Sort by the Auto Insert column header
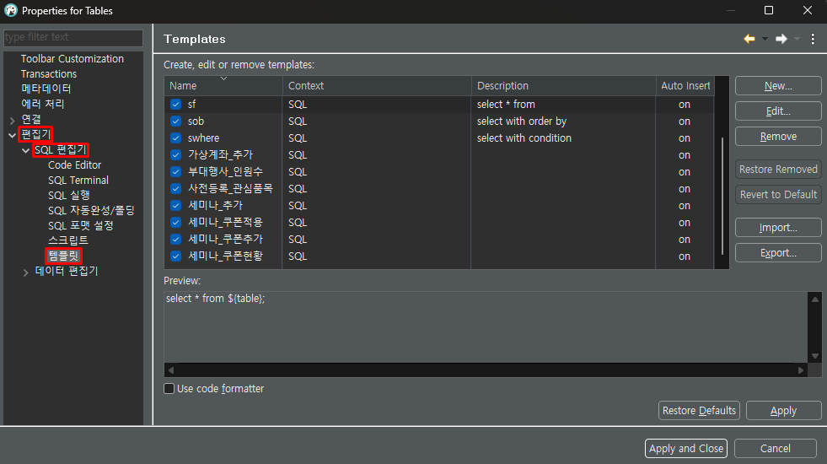 click(685, 85)
